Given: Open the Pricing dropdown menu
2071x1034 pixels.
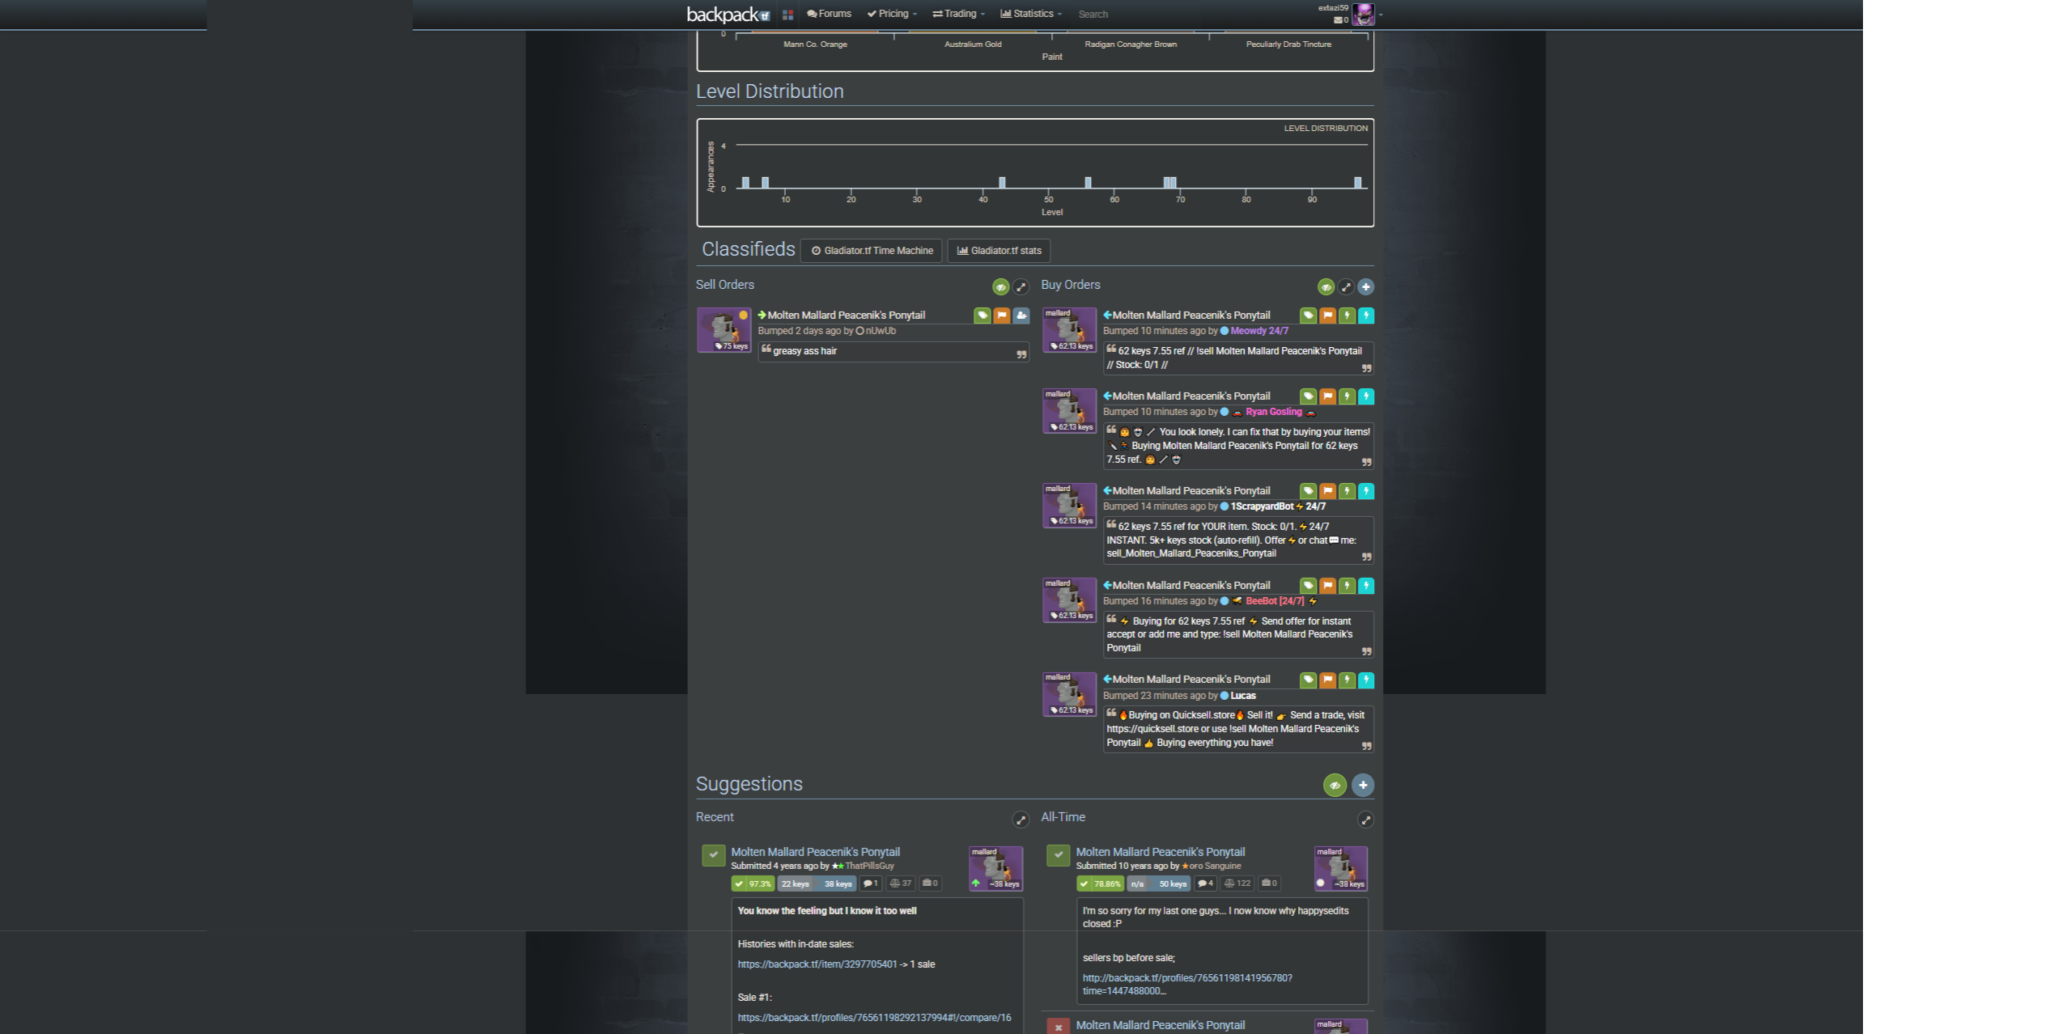Looking at the screenshot, I should coord(892,14).
